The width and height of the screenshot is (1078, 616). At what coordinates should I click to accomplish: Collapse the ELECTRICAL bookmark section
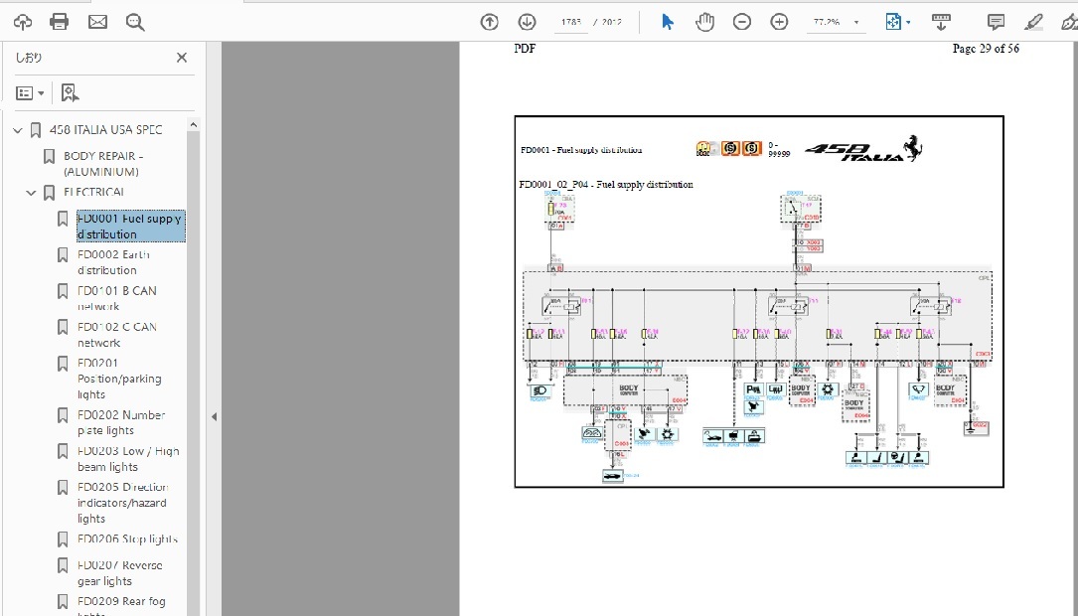click(x=31, y=193)
